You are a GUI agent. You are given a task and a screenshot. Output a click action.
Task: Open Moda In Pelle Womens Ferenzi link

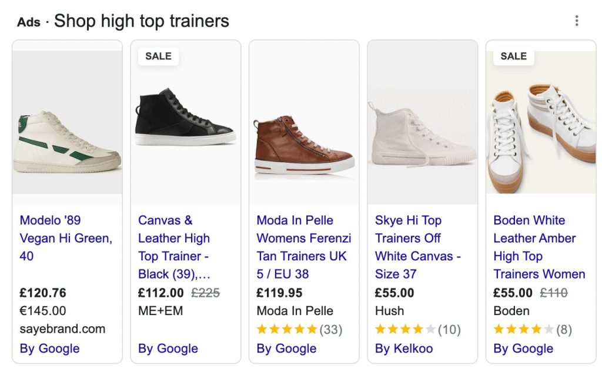304,247
